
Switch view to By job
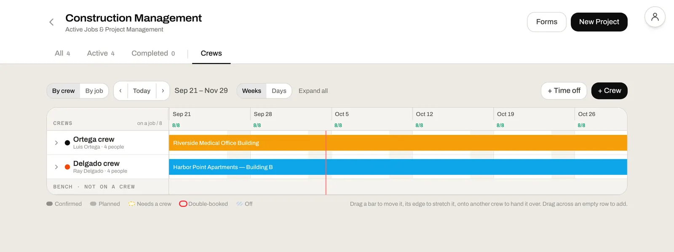[94, 91]
